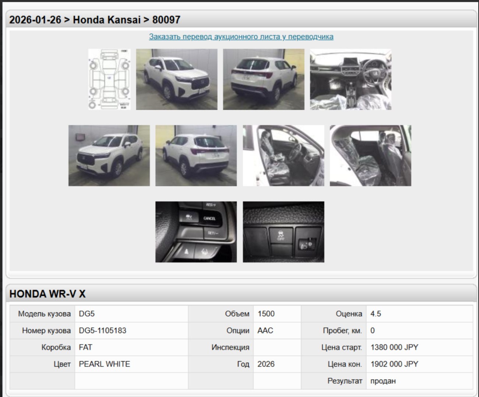Click the "продан" result value
479x397 pixels.
point(383,381)
